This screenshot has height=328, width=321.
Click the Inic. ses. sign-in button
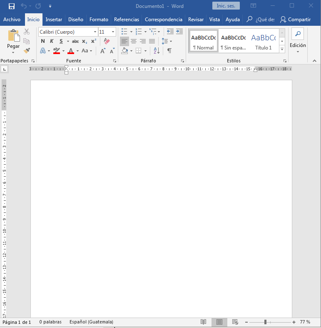point(226,6)
